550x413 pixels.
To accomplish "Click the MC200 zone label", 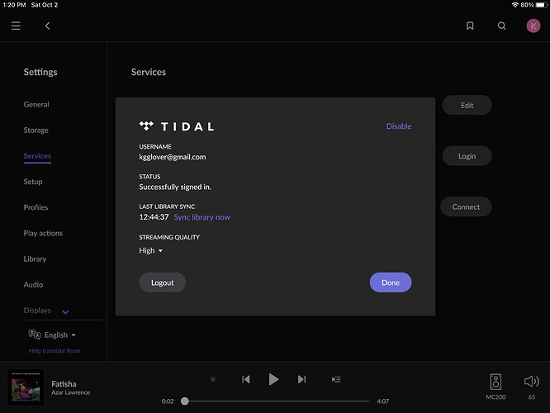I will 495,397.
